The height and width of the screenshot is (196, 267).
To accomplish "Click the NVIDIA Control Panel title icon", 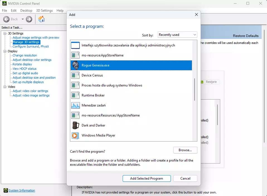I will 4,3.
